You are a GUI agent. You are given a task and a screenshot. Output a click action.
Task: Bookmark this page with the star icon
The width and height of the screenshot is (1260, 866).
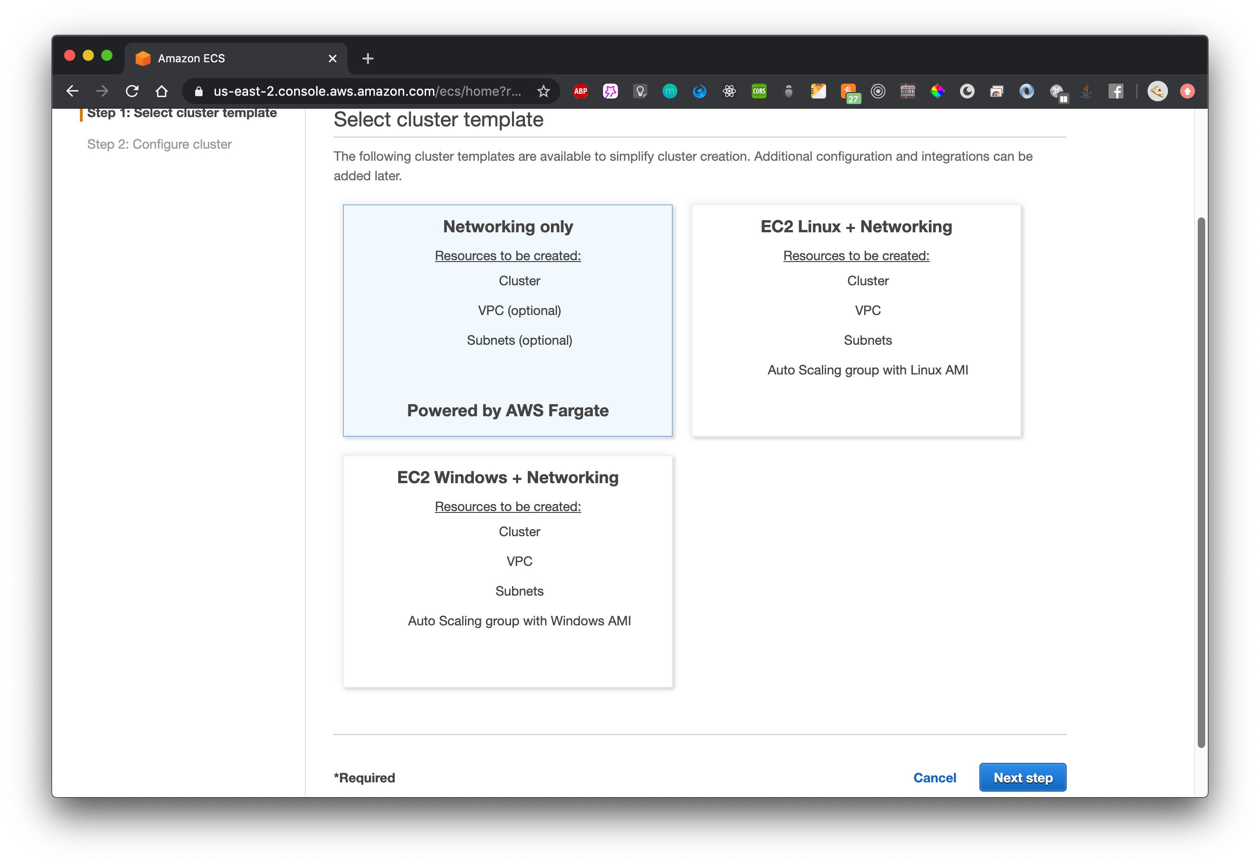click(543, 91)
